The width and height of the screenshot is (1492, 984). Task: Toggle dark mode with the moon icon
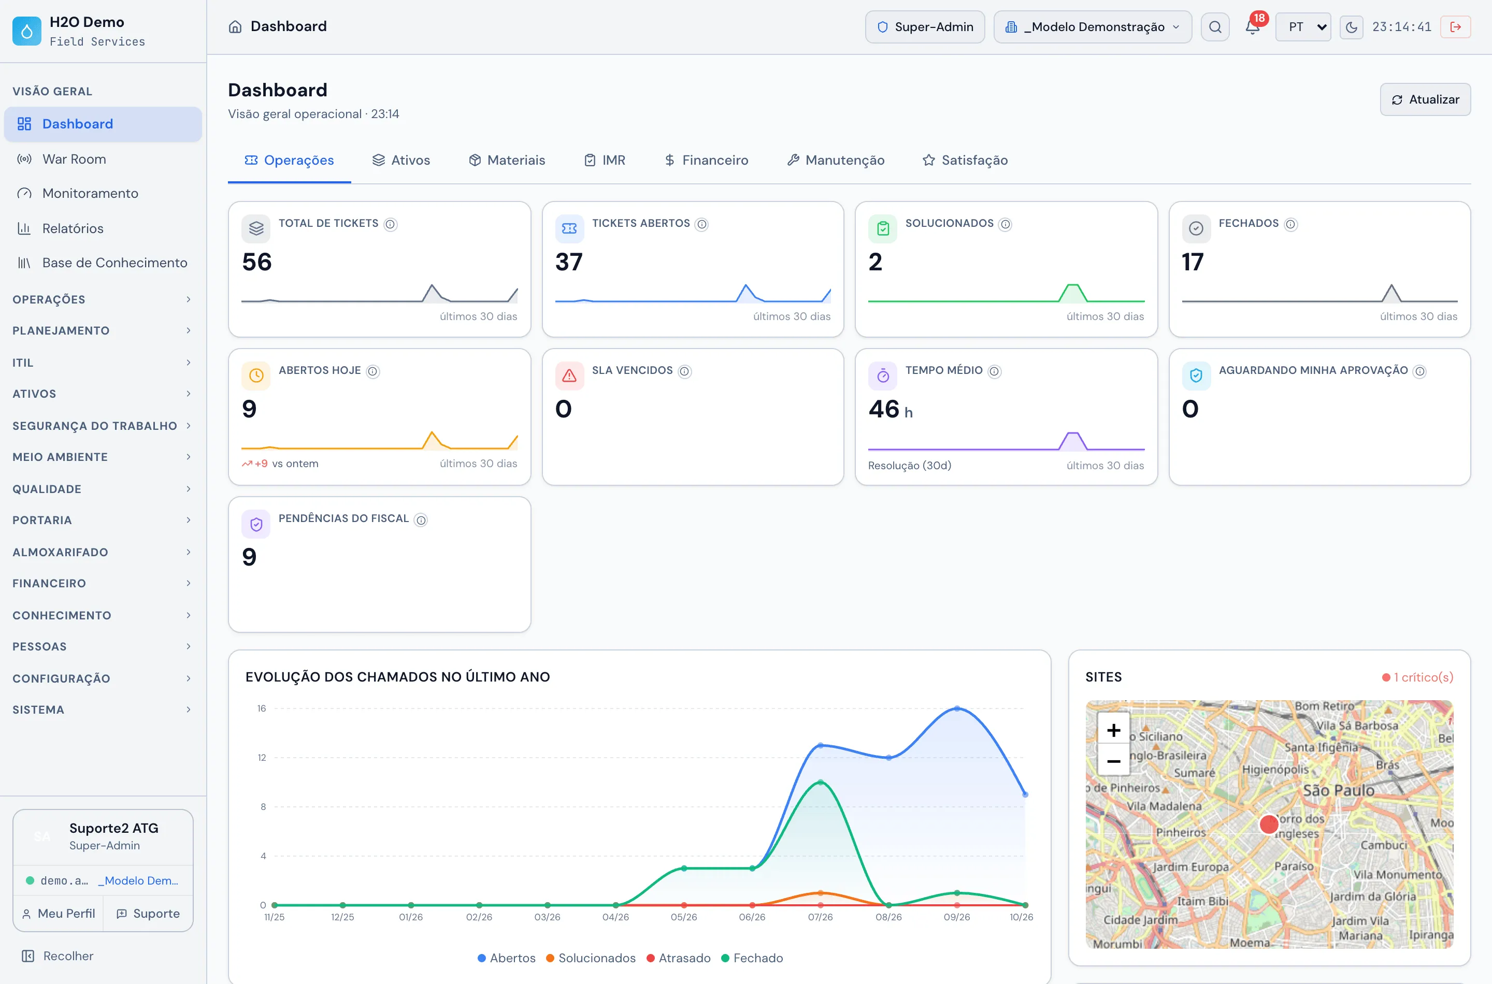coord(1352,27)
